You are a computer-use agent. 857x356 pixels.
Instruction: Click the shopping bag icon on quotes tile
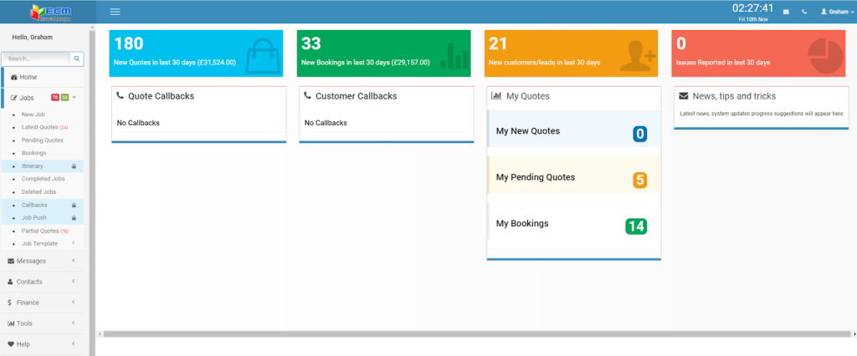click(x=262, y=53)
